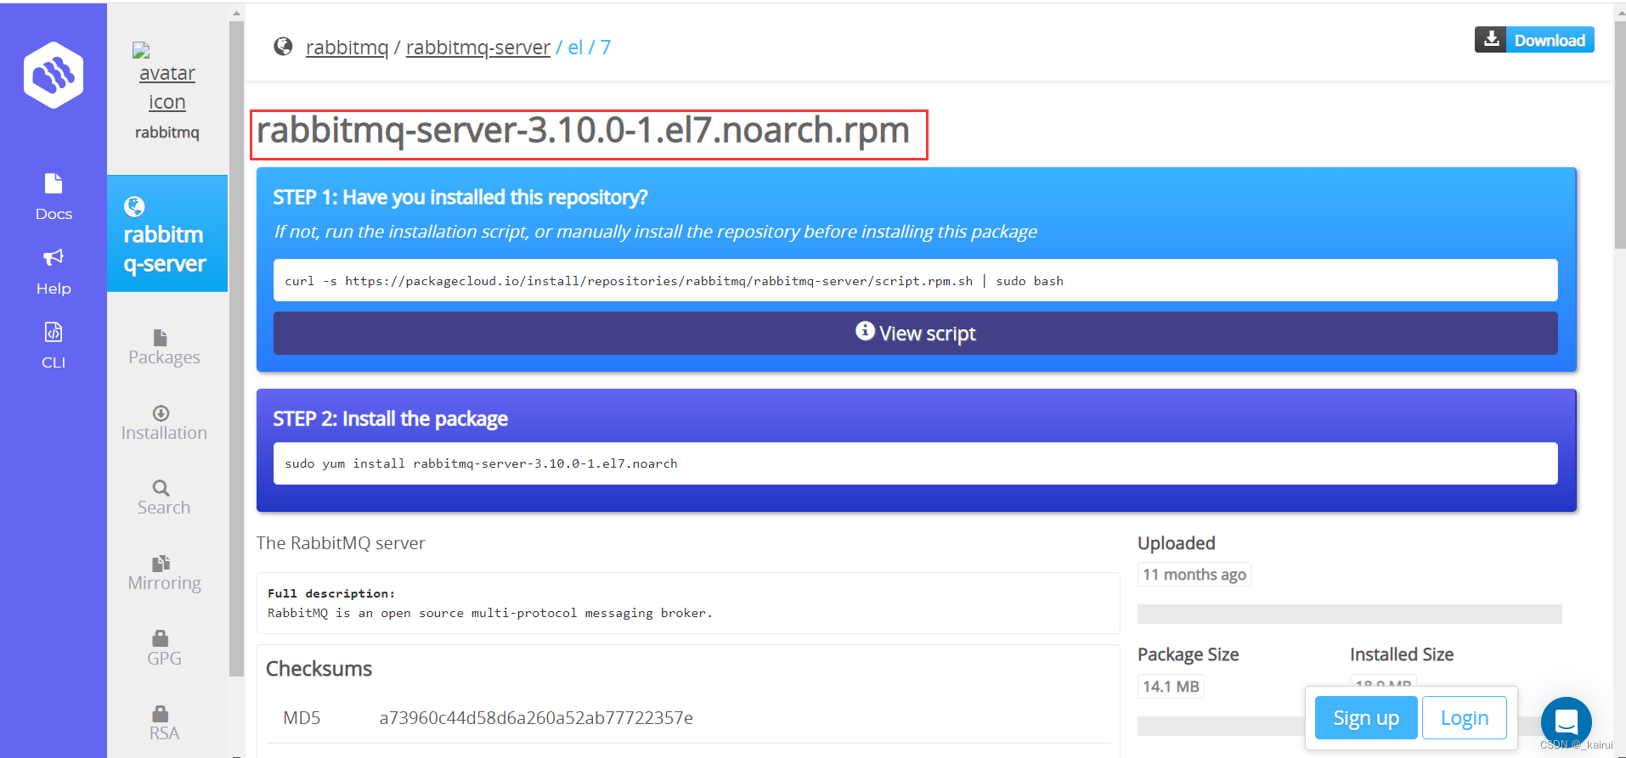
Task: Open the CLI file icon
Action: point(54,332)
